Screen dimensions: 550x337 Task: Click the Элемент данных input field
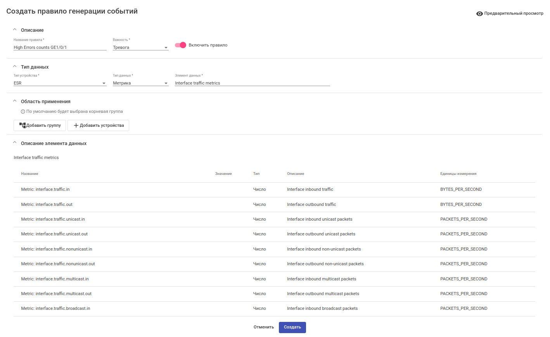[x=252, y=83]
